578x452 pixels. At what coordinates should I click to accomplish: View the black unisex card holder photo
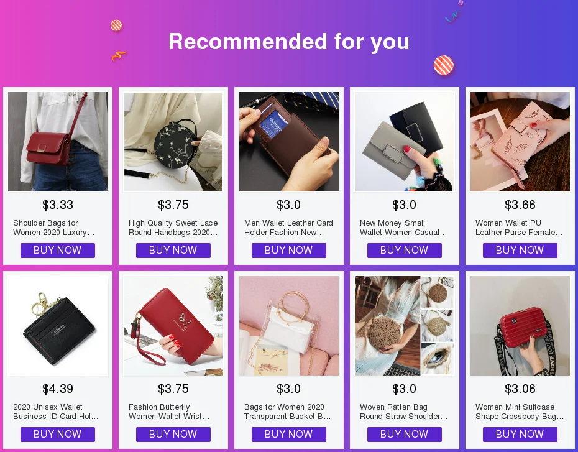point(58,326)
